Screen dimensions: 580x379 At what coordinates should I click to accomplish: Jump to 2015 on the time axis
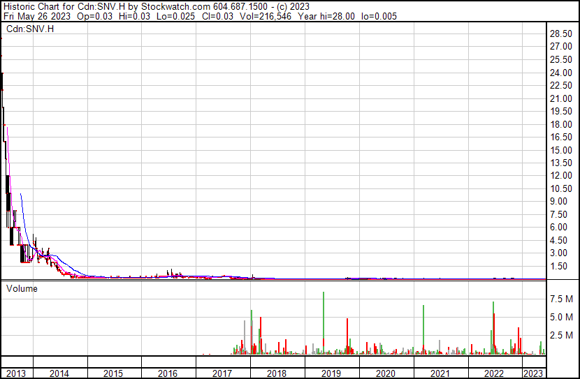coord(114,373)
